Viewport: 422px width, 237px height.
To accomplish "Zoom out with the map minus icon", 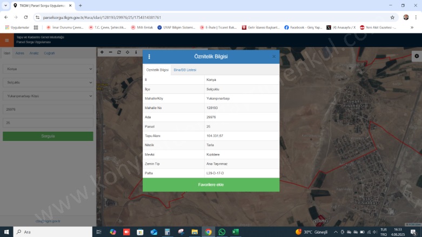I will coord(110,52).
